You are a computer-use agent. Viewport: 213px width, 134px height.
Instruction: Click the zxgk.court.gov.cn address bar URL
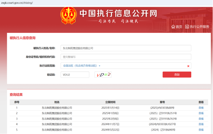(17, 3)
